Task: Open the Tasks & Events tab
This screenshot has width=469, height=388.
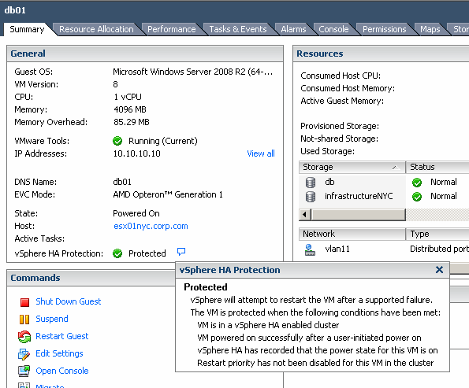Action: 238,29
